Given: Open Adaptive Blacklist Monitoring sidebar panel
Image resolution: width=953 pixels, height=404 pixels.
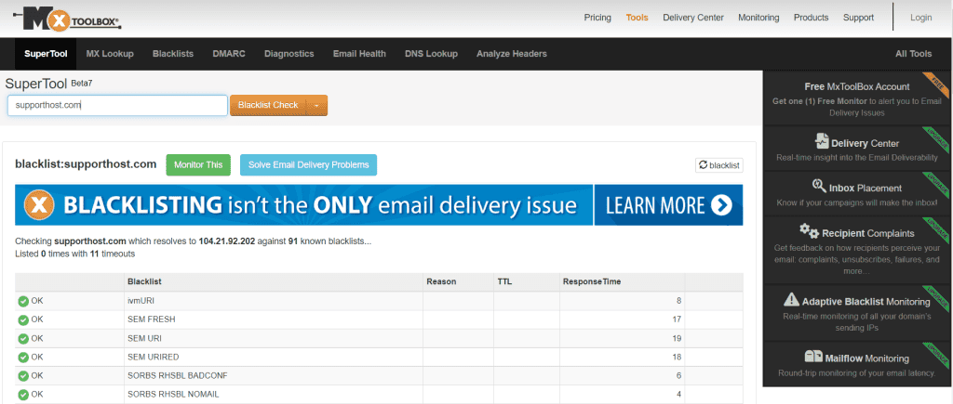Looking at the screenshot, I should (x=857, y=313).
